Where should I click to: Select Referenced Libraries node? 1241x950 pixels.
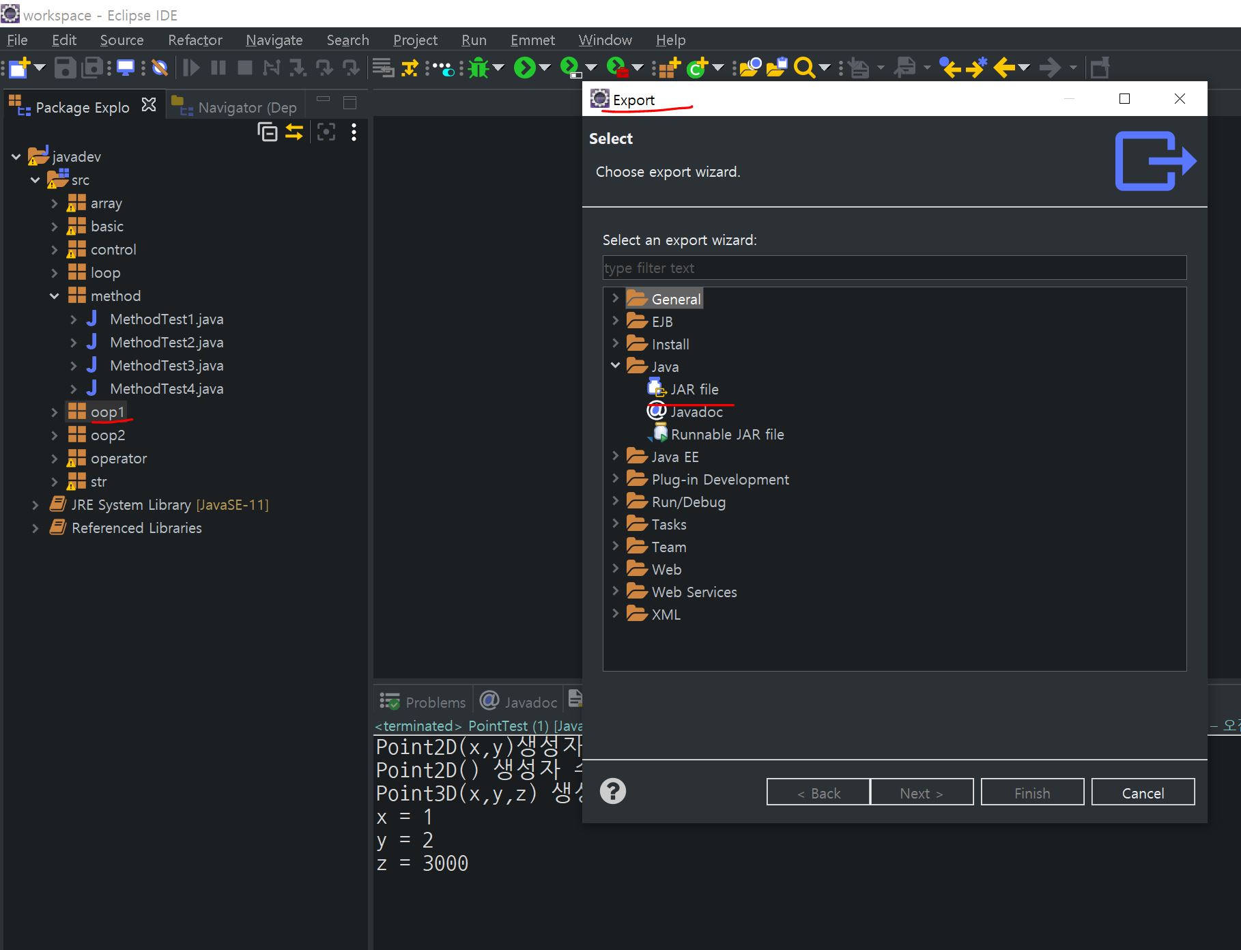point(137,528)
